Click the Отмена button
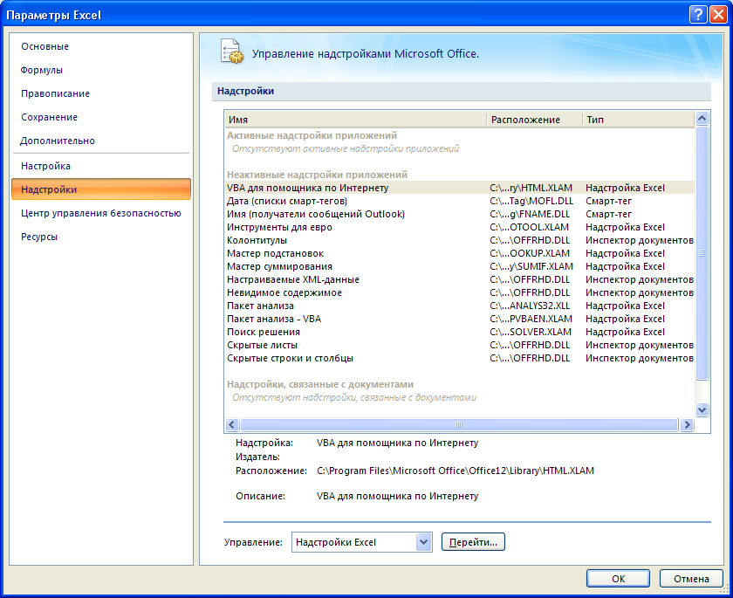Screen dimensions: 733x598 [691, 579]
